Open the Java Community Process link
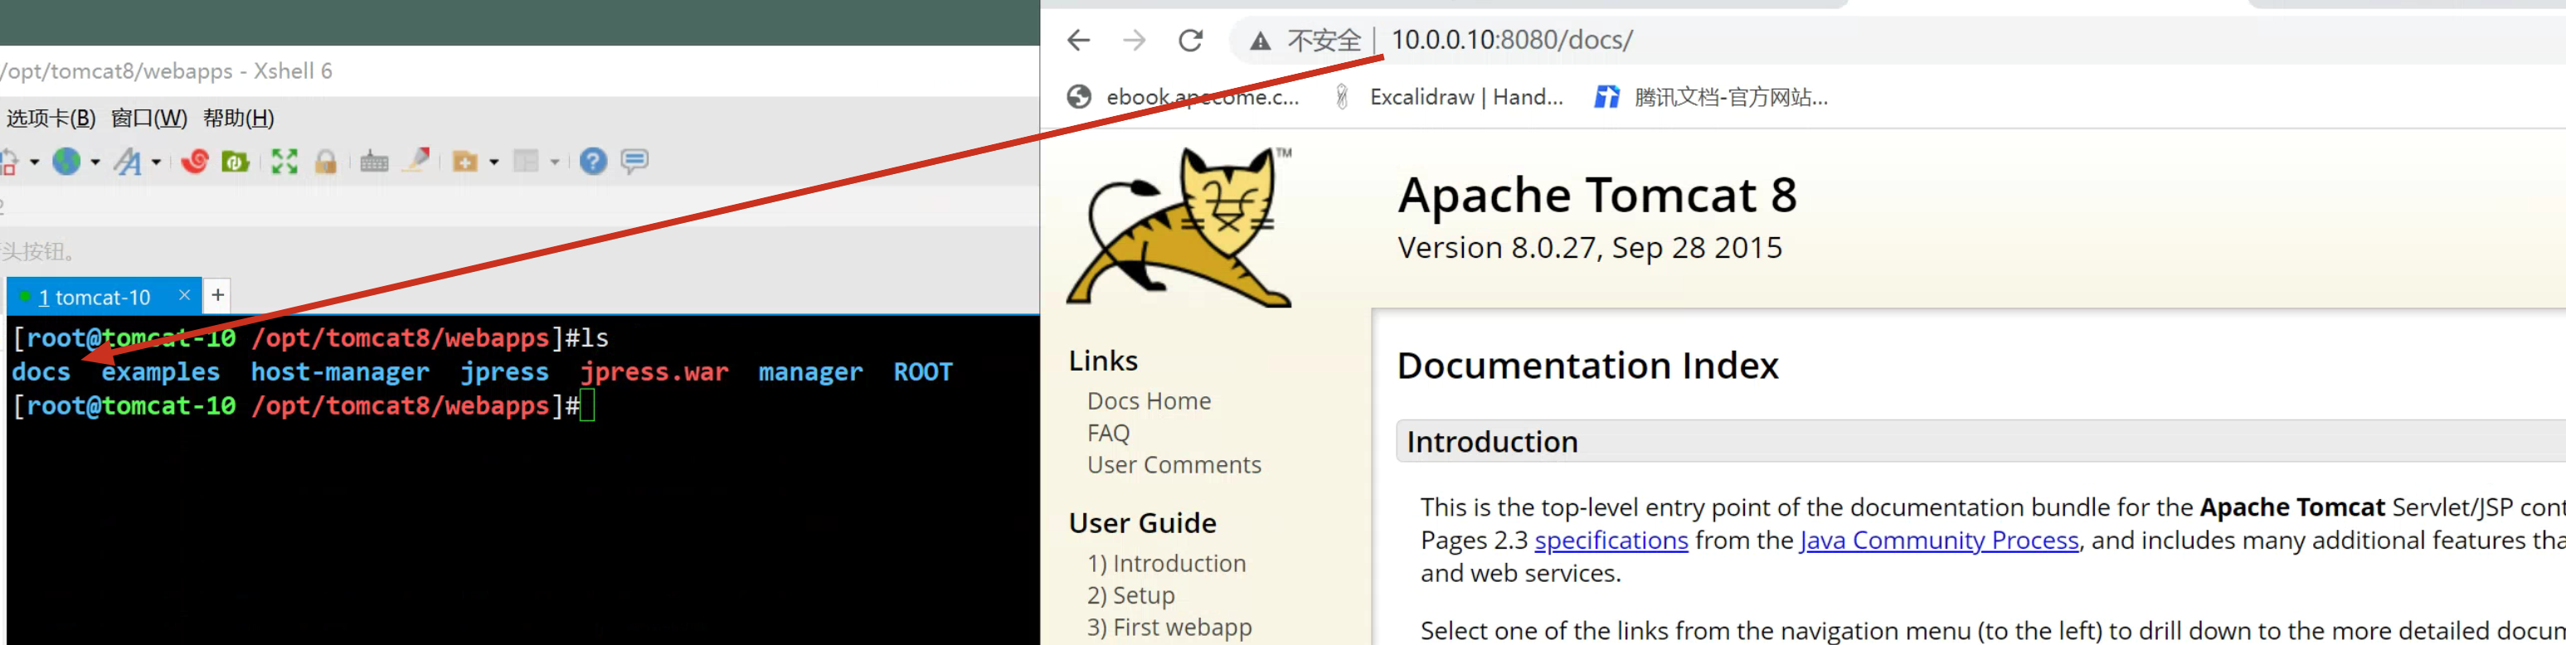Screen dimensions: 2566x645 point(1938,541)
